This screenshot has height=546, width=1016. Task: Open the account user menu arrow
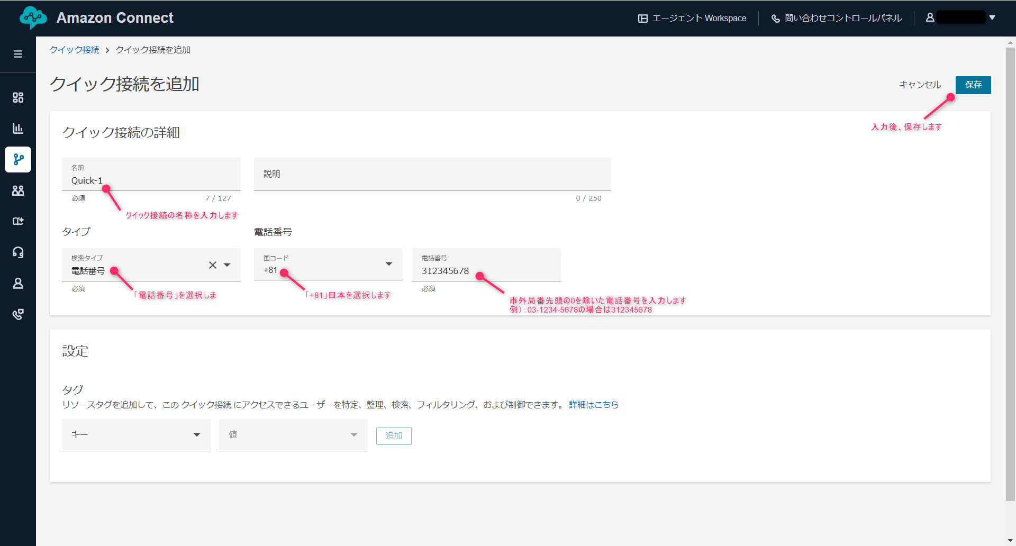point(992,17)
